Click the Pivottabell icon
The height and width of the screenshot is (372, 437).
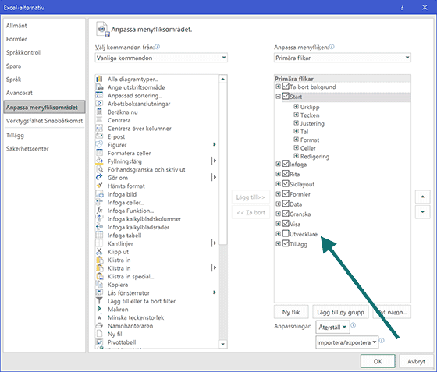click(x=99, y=342)
